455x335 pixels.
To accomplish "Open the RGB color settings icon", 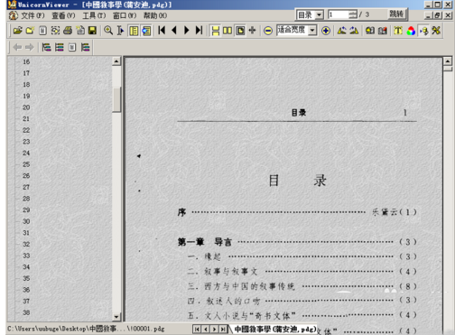I will pyautogui.click(x=411, y=31).
